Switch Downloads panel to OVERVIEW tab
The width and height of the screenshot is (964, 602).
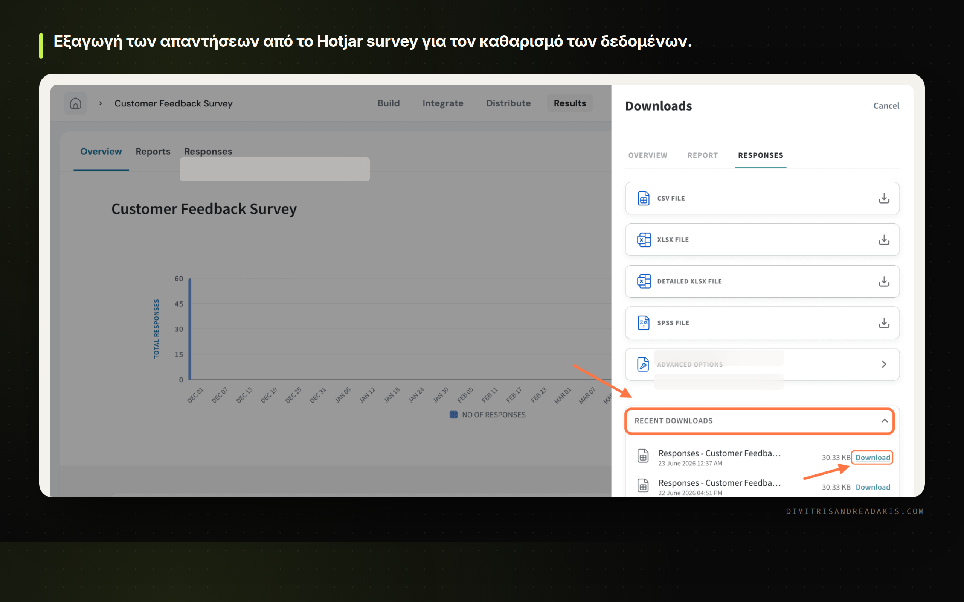(x=648, y=155)
